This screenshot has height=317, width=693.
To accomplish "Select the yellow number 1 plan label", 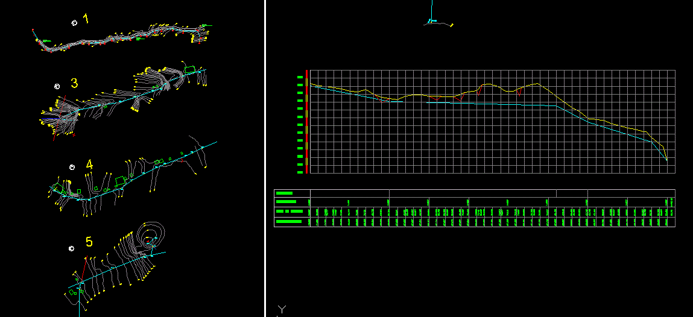I will tap(86, 19).
